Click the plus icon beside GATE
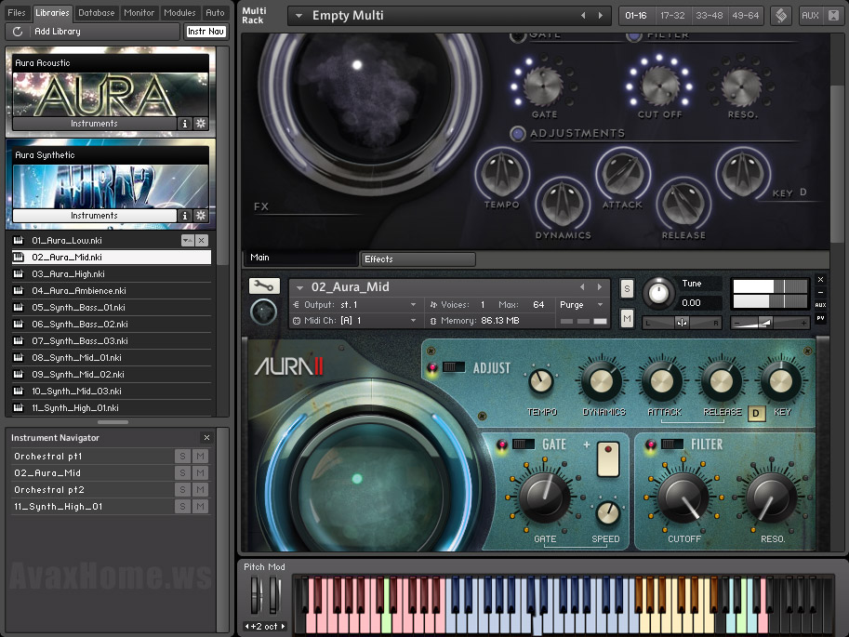The height and width of the screenshot is (637, 849). (587, 445)
